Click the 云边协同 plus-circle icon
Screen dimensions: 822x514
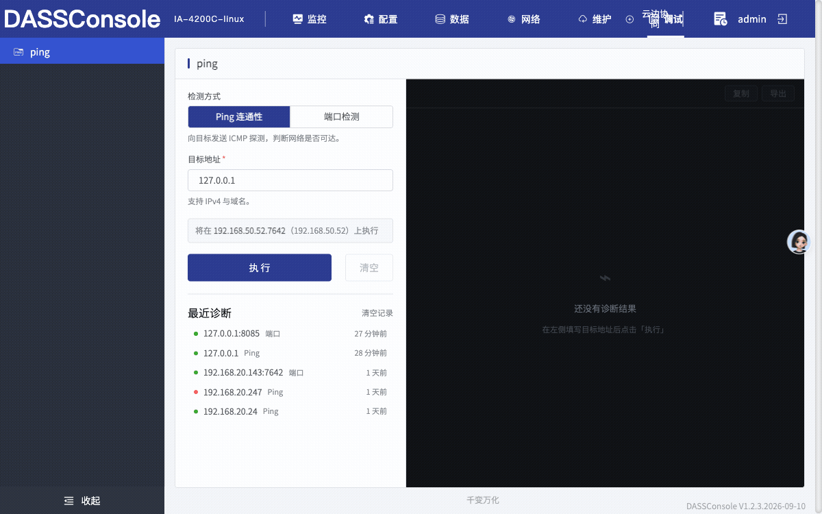(630, 19)
